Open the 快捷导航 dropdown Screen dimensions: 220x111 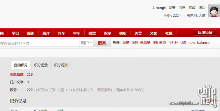(205, 32)
